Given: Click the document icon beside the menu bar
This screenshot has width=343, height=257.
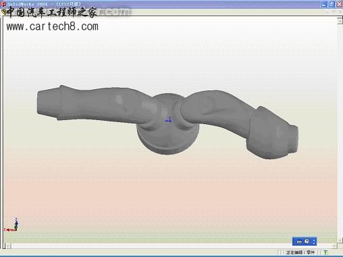Looking at the screenshot, I should tap(4, 12).
